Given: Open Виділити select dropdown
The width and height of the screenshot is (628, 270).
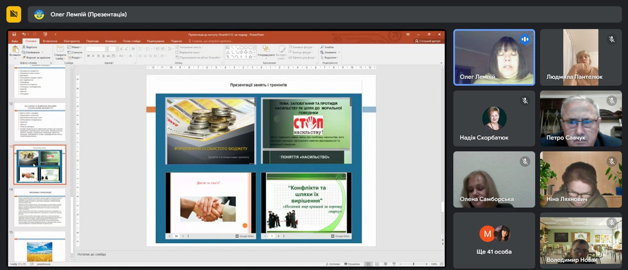Looking at the screenshot, I should point(329,57).
